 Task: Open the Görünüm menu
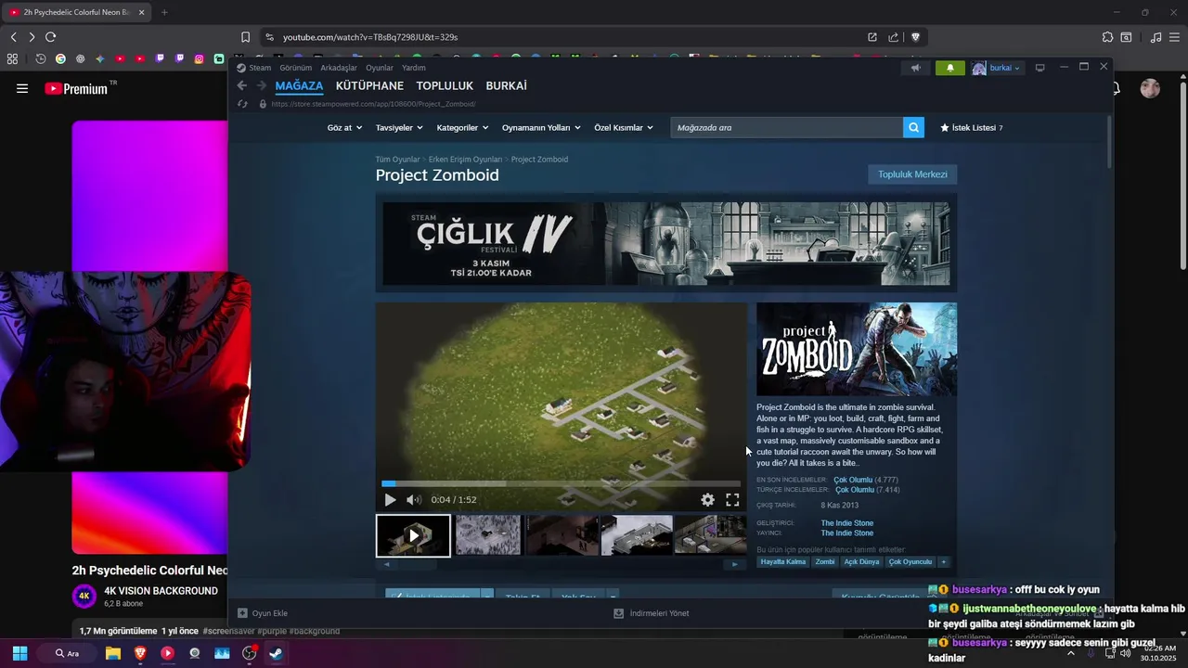click(295, 68)
